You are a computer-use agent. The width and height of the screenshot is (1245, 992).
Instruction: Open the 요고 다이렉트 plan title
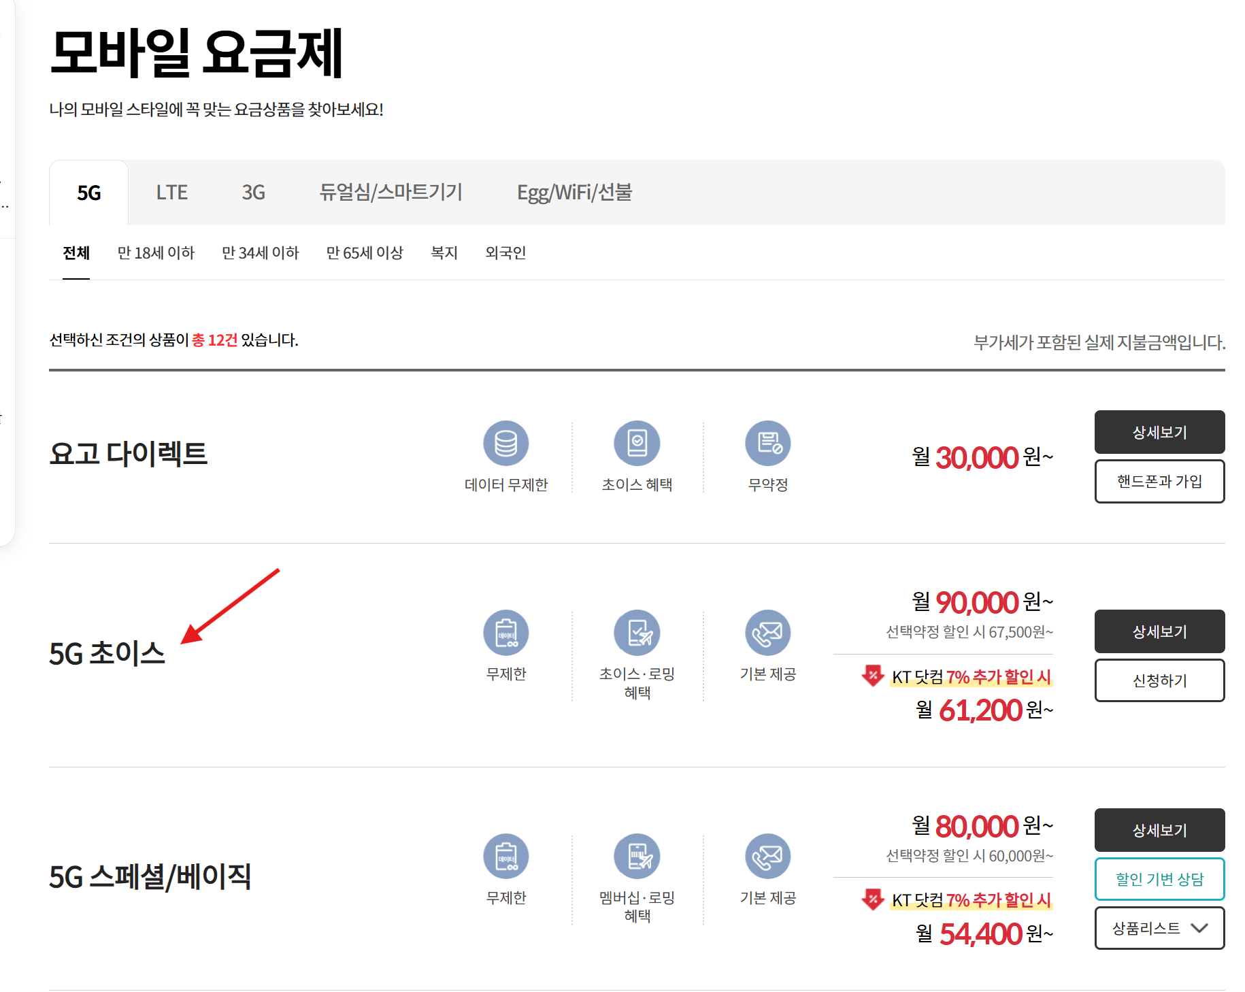[129, 454]
